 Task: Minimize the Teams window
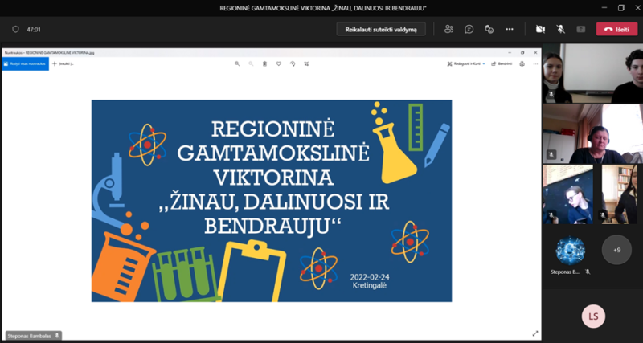pos(604,8)
